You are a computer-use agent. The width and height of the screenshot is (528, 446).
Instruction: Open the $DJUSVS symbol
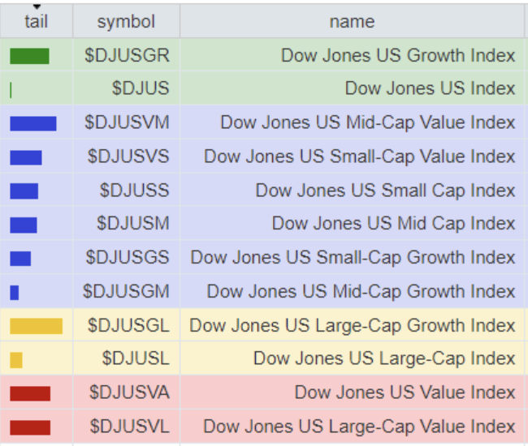[x=128, y=157]
